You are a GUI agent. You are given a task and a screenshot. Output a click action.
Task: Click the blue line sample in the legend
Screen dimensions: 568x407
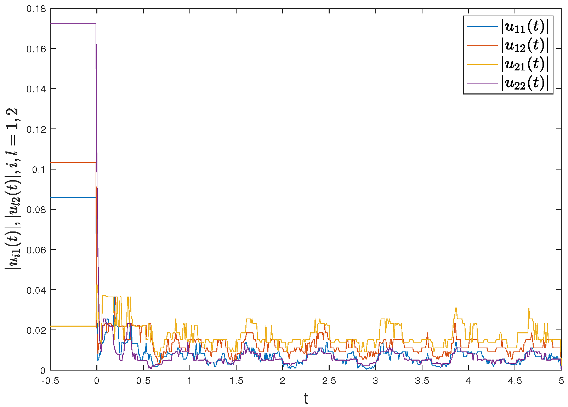tap(482, 27)
